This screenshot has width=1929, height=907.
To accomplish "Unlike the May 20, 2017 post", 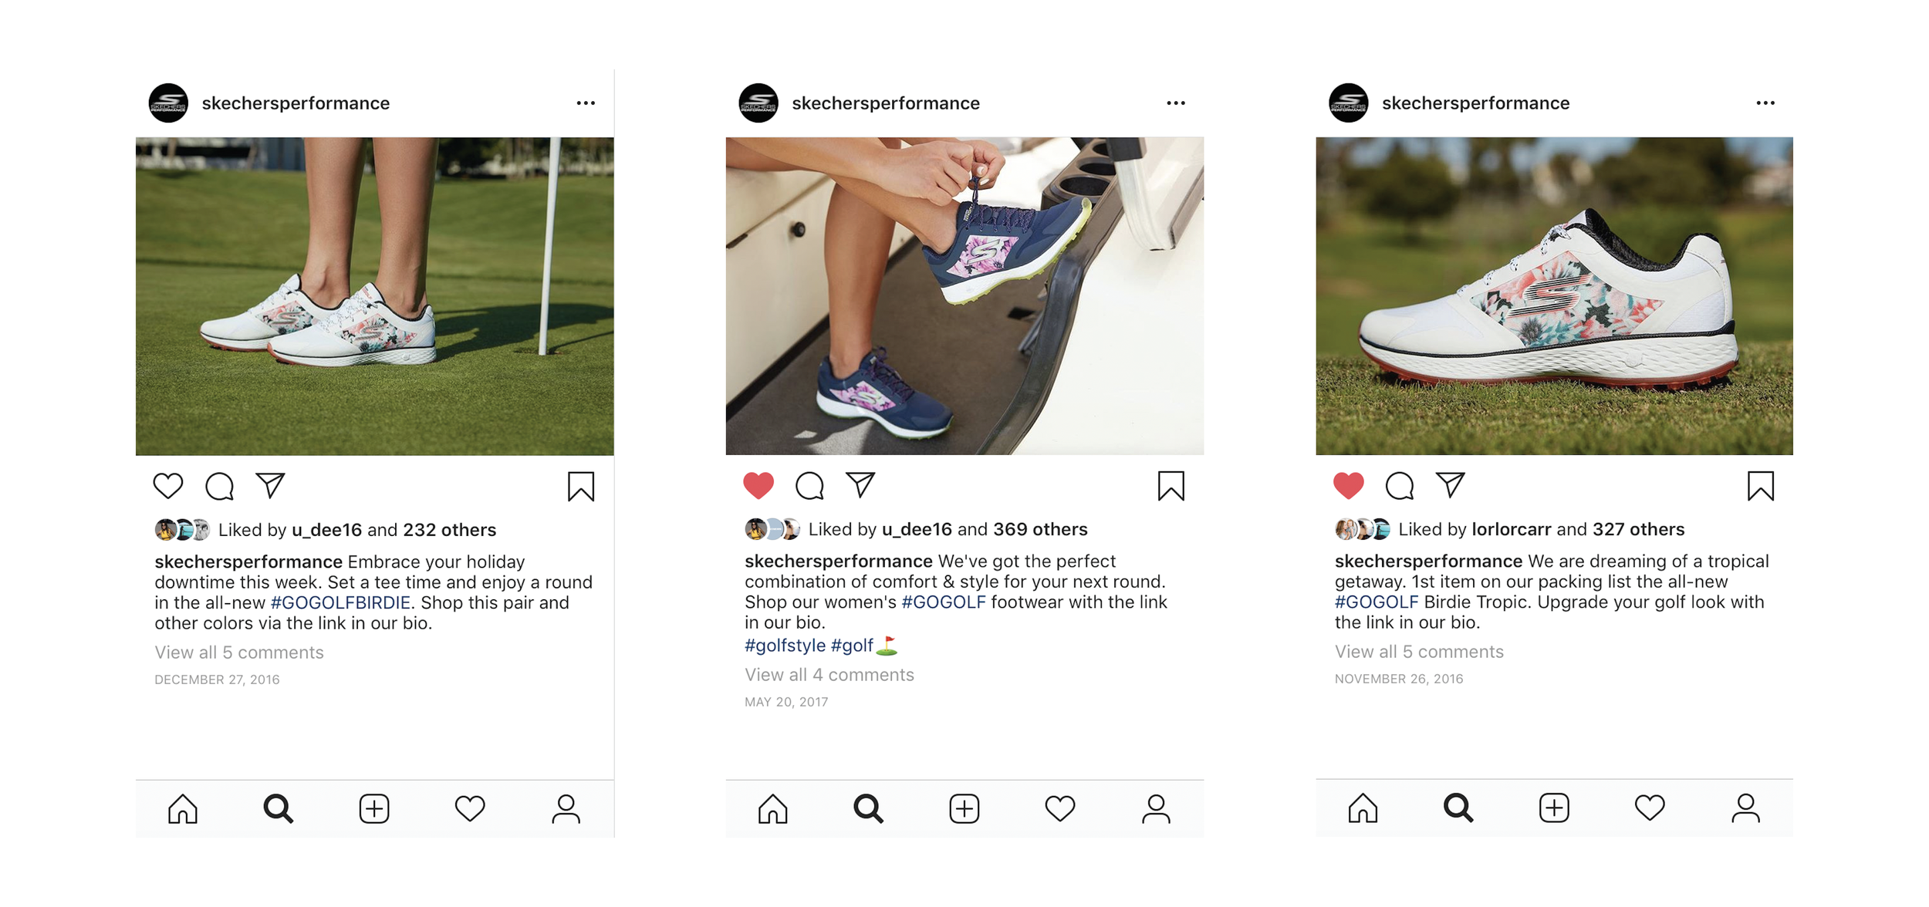I will point(758,485).
